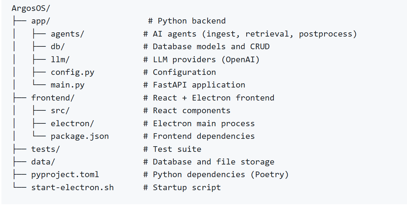Screen dimensions: 407x213
Task: Select the pyproject.toml file entry
Action: (65, 175)
